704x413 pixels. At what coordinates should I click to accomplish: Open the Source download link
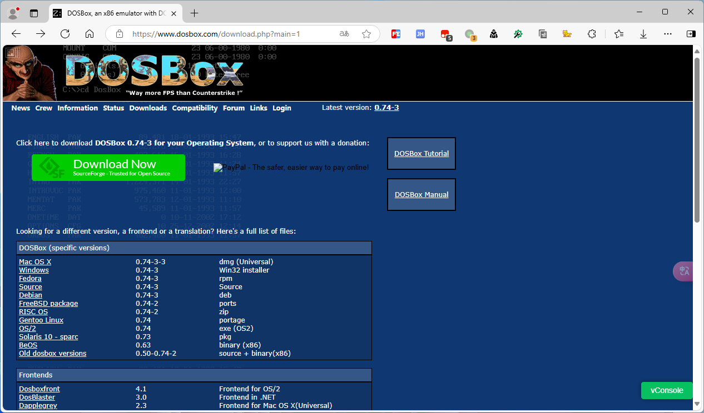point(31,287)
